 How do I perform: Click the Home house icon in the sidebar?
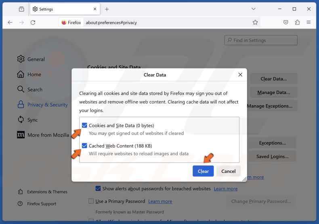(x=21, y=74)
